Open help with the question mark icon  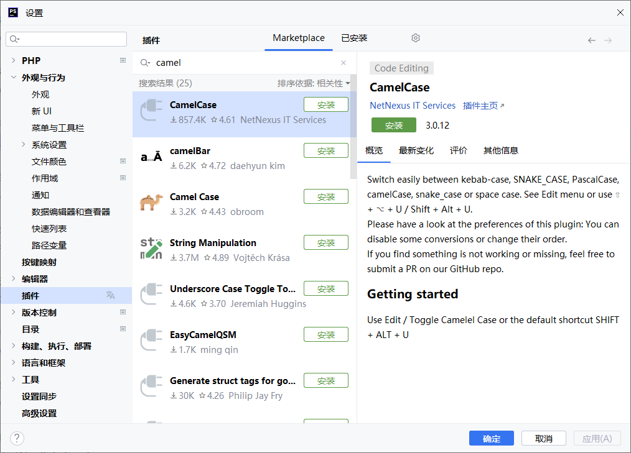point(17,438)
